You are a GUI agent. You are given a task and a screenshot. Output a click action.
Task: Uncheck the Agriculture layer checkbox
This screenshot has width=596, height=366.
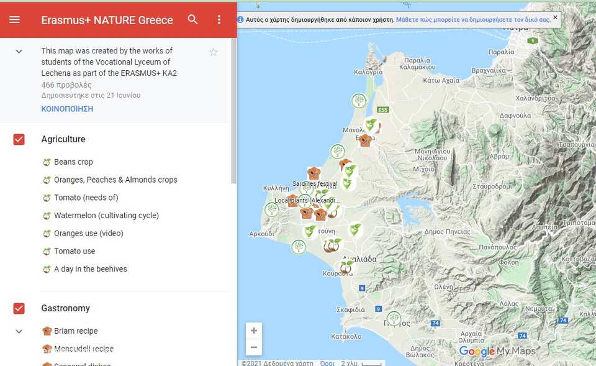[19, 140]
